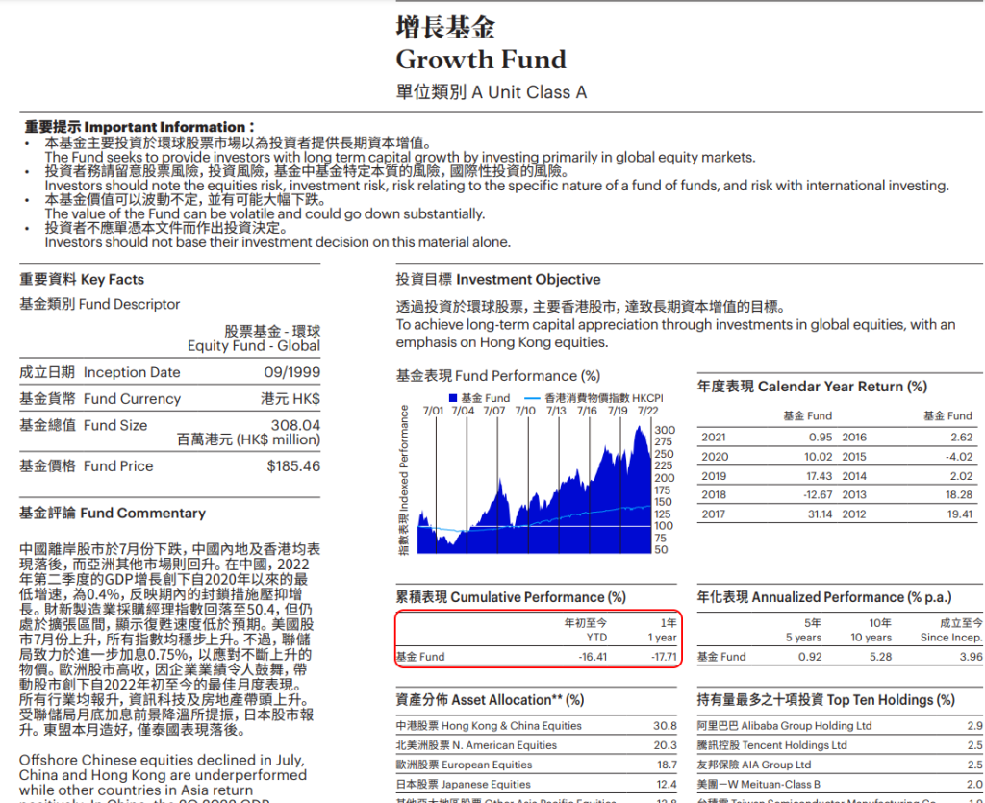Select the 2020 return value '10.02'
Viewport: 985px width, 803px height.
819,457
